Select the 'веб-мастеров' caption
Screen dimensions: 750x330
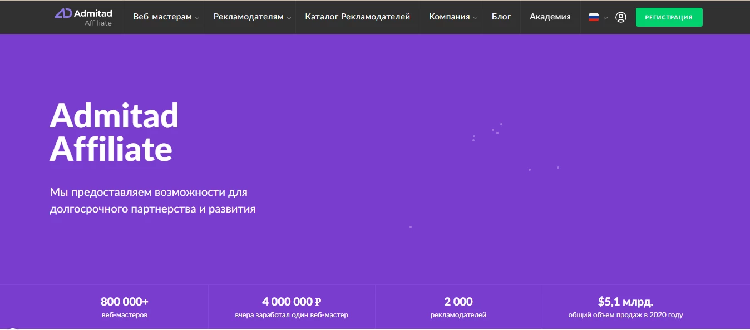[x=125, y=315]
